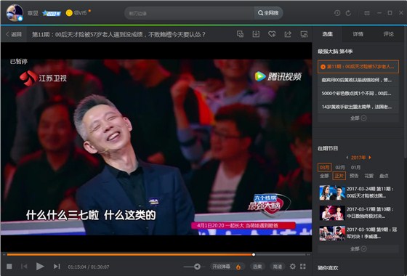Go back using the 返回 button
The width and height of the screenshot is (407, 276).
(14, 34)
